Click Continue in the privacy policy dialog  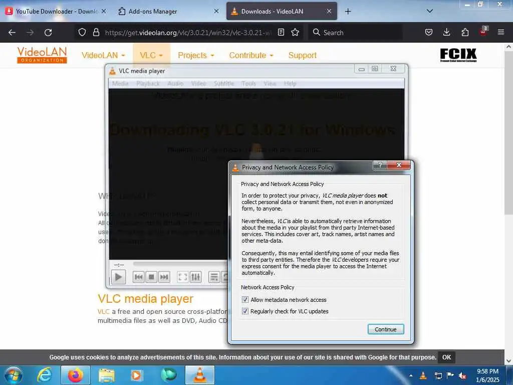point(385,329)
